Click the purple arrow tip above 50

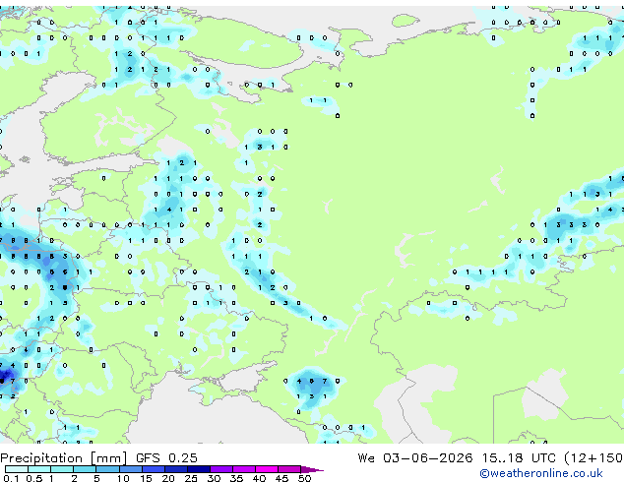pyautogui.click(x=311, y=469)
